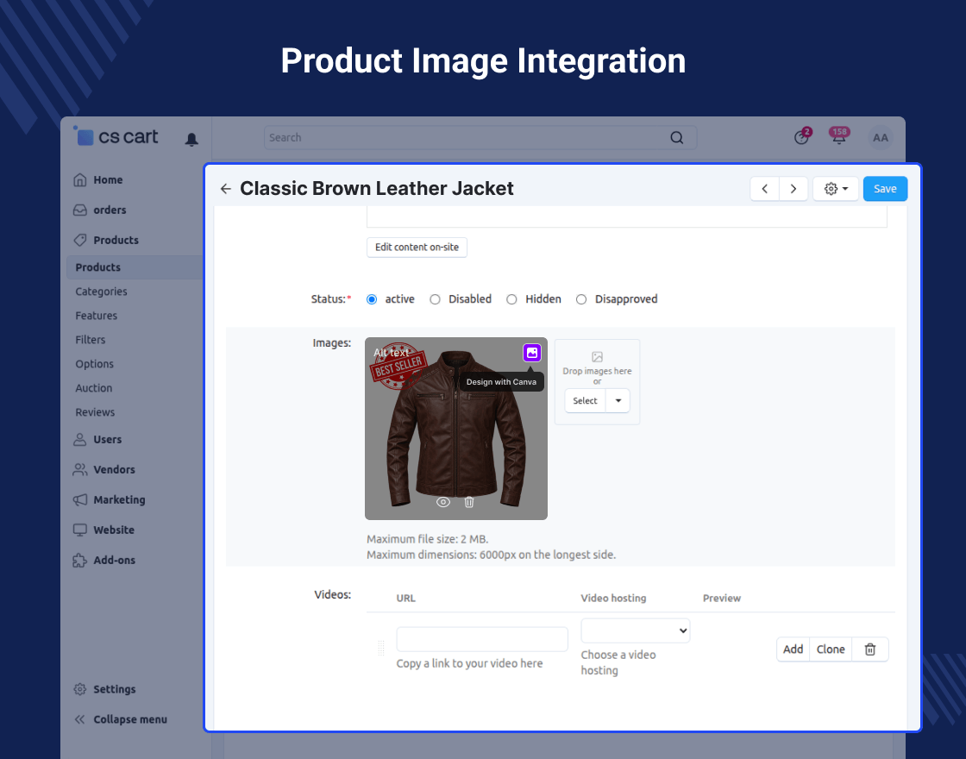Click the drop images placeholder icon

tap(597, 357)
